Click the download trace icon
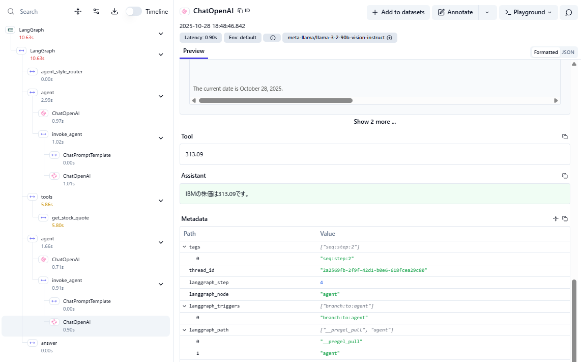Image resolution: width=581 pixels, height=362 pixels. pyautogui.click(x=114, y=11)
